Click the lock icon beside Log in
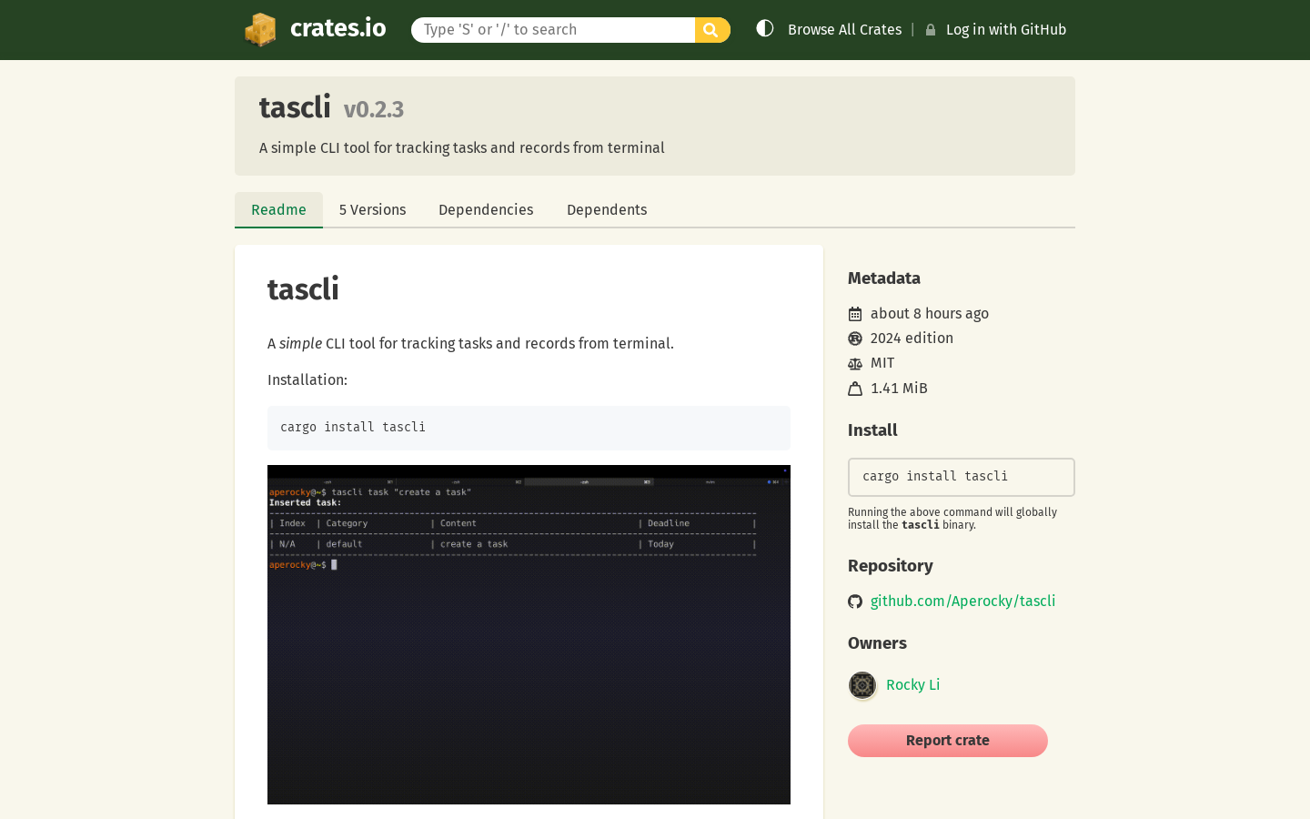Viewport: 1310px width, 819px height. click(931, 30)
